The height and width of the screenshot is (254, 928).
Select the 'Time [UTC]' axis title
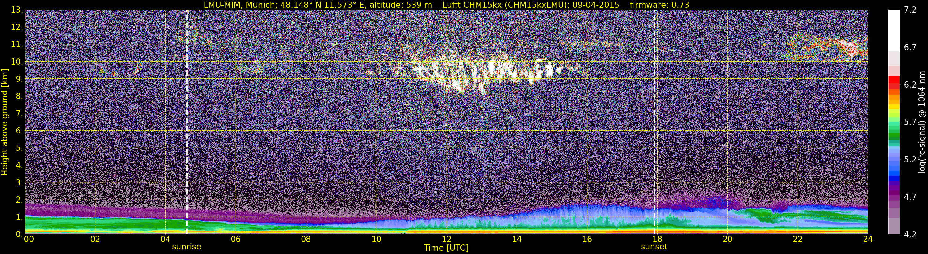pyautogui.click(x=446, y=248)
